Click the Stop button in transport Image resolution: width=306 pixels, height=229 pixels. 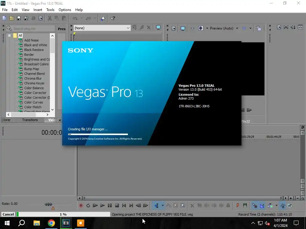point(117,205)
